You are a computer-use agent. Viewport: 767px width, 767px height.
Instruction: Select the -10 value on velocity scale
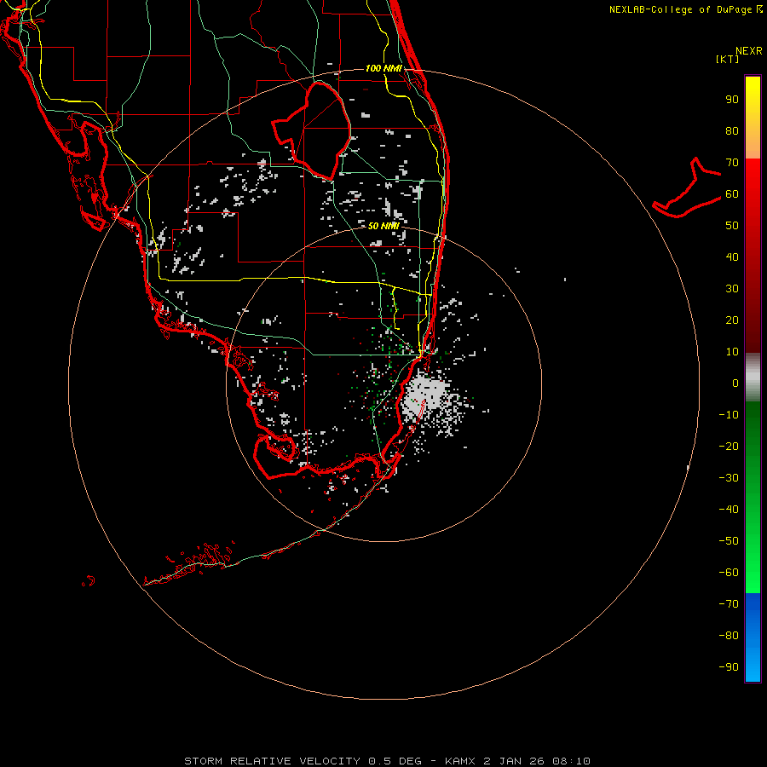[x=729, y=415]
